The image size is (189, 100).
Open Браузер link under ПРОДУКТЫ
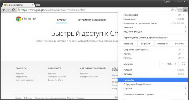click(x=20, y=73)
